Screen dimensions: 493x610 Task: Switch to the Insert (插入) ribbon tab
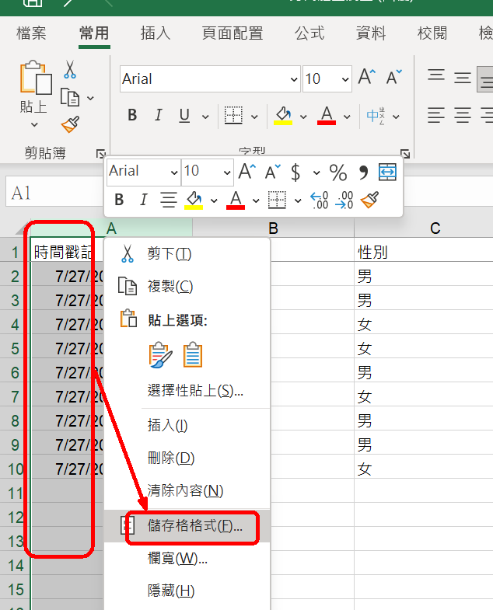[156, 33]
